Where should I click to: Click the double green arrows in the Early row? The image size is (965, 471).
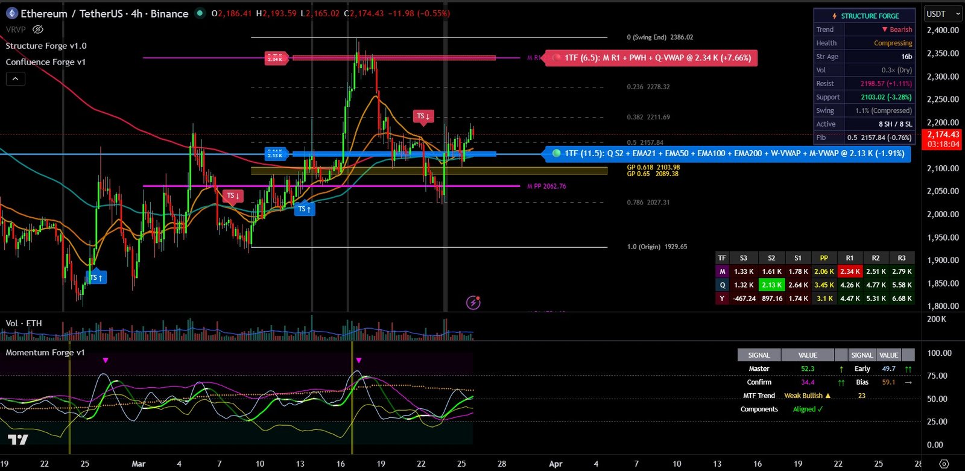click(908, 368)
